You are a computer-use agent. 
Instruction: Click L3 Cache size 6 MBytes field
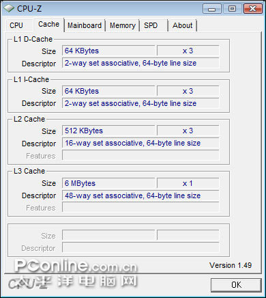tap(108, 183)
